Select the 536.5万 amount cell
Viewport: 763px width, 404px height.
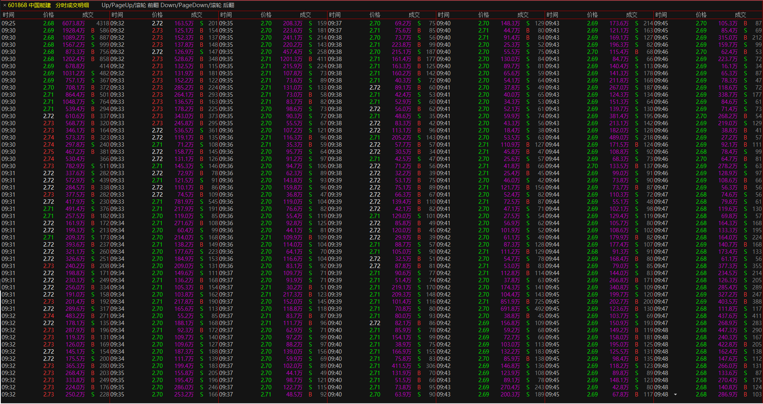coord(184,130)
